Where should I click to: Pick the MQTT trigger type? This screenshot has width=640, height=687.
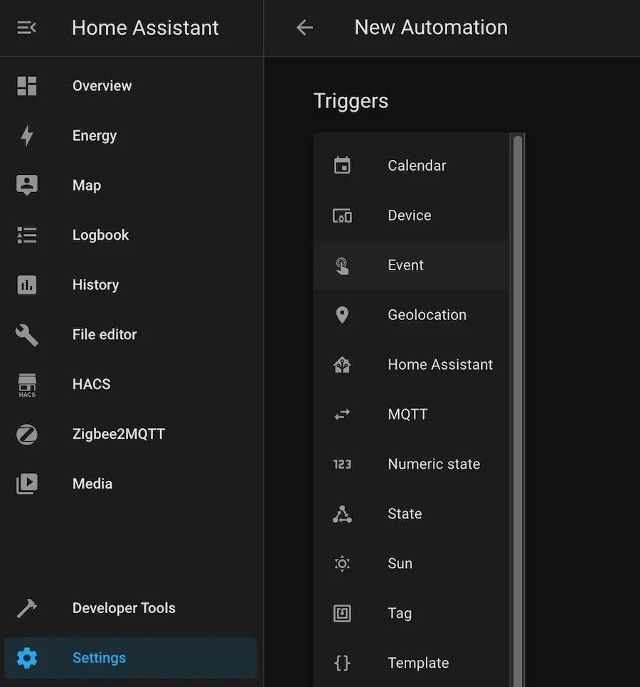pyautogui.click(x=407, y=415)
